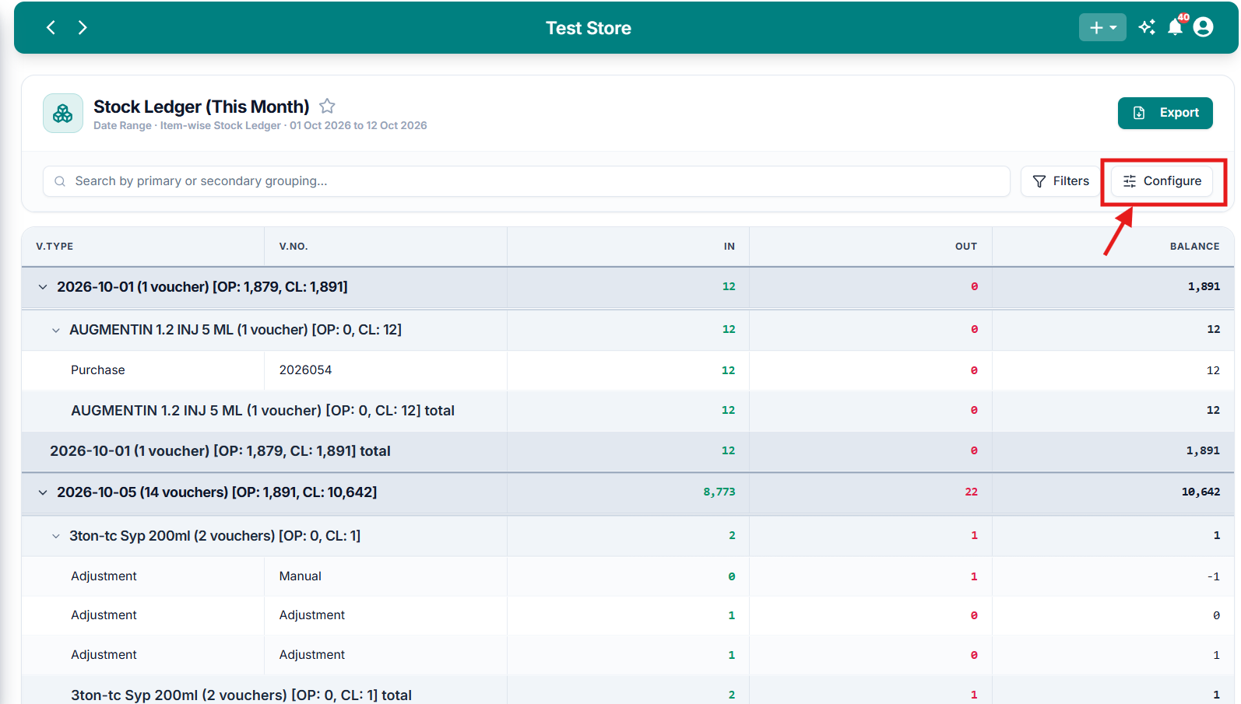Collapse the AUGMENTIN 1.2 INJ group chevron
The image size is (1241, 704).
[x=55, y=330]
